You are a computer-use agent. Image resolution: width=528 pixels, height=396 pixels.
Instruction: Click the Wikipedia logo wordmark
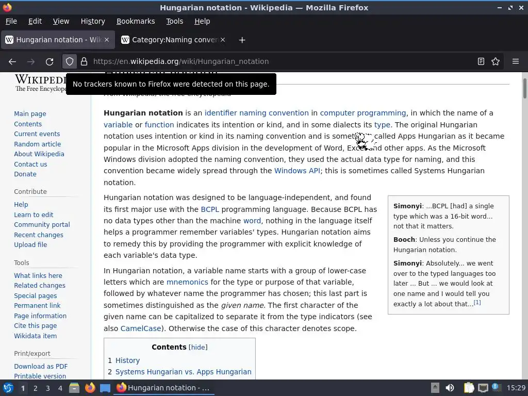coord(40,83)
